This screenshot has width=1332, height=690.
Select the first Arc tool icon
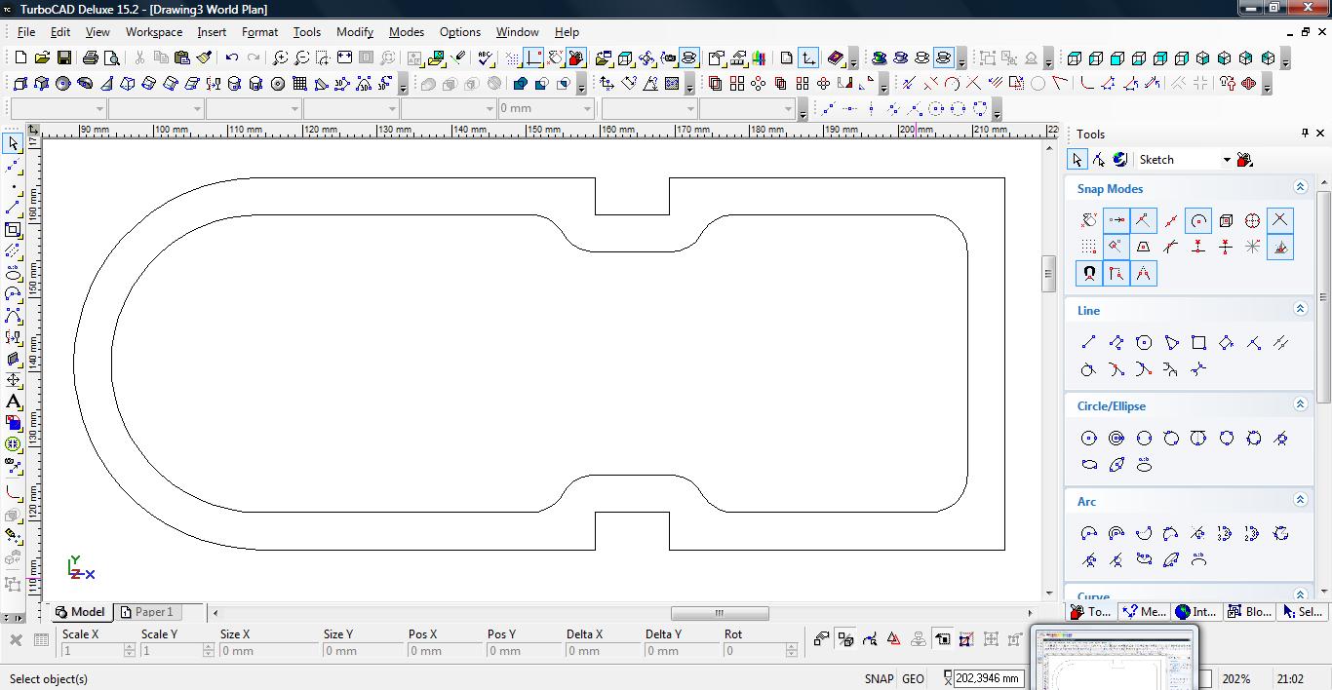[1089, 533]
